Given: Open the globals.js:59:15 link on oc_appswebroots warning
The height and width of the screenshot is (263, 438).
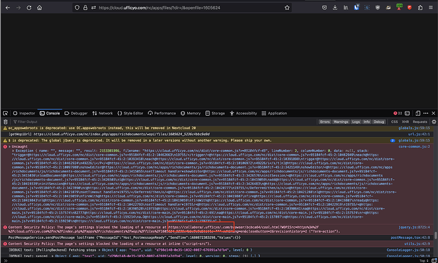Looking at the screenshot, I should 414,128.
